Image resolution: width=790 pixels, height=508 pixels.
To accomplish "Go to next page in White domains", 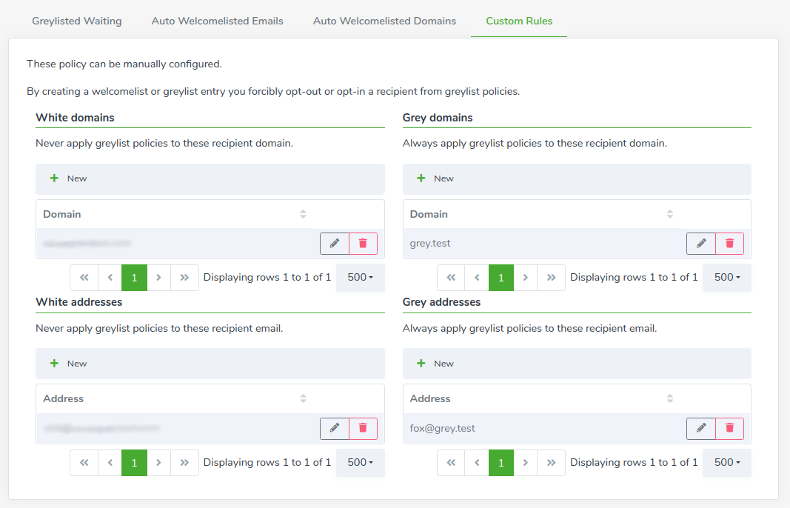I will [158, 278].
